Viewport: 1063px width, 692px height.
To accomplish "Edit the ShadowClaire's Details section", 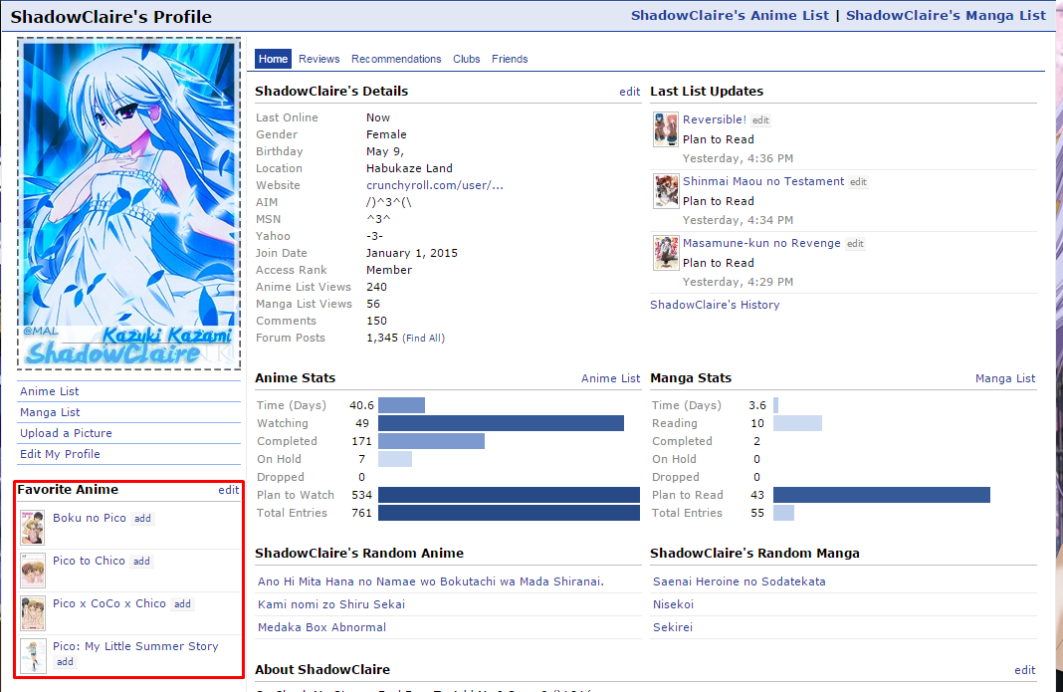I will pyautogui.click(x=629, y=92).
